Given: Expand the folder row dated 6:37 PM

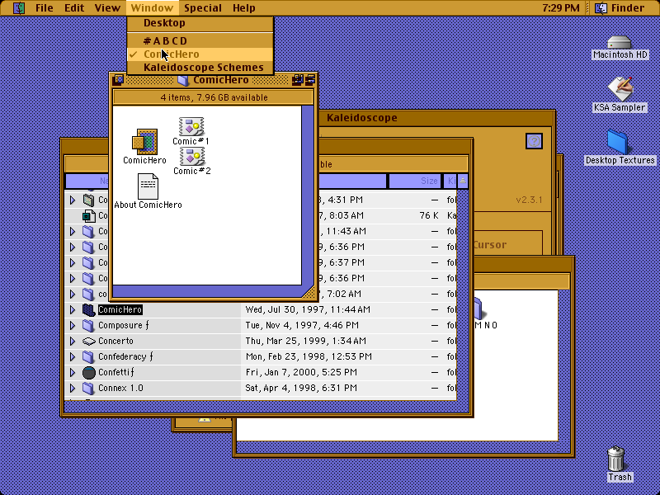Looking at the screenshot, I should (x=73, y=262).
